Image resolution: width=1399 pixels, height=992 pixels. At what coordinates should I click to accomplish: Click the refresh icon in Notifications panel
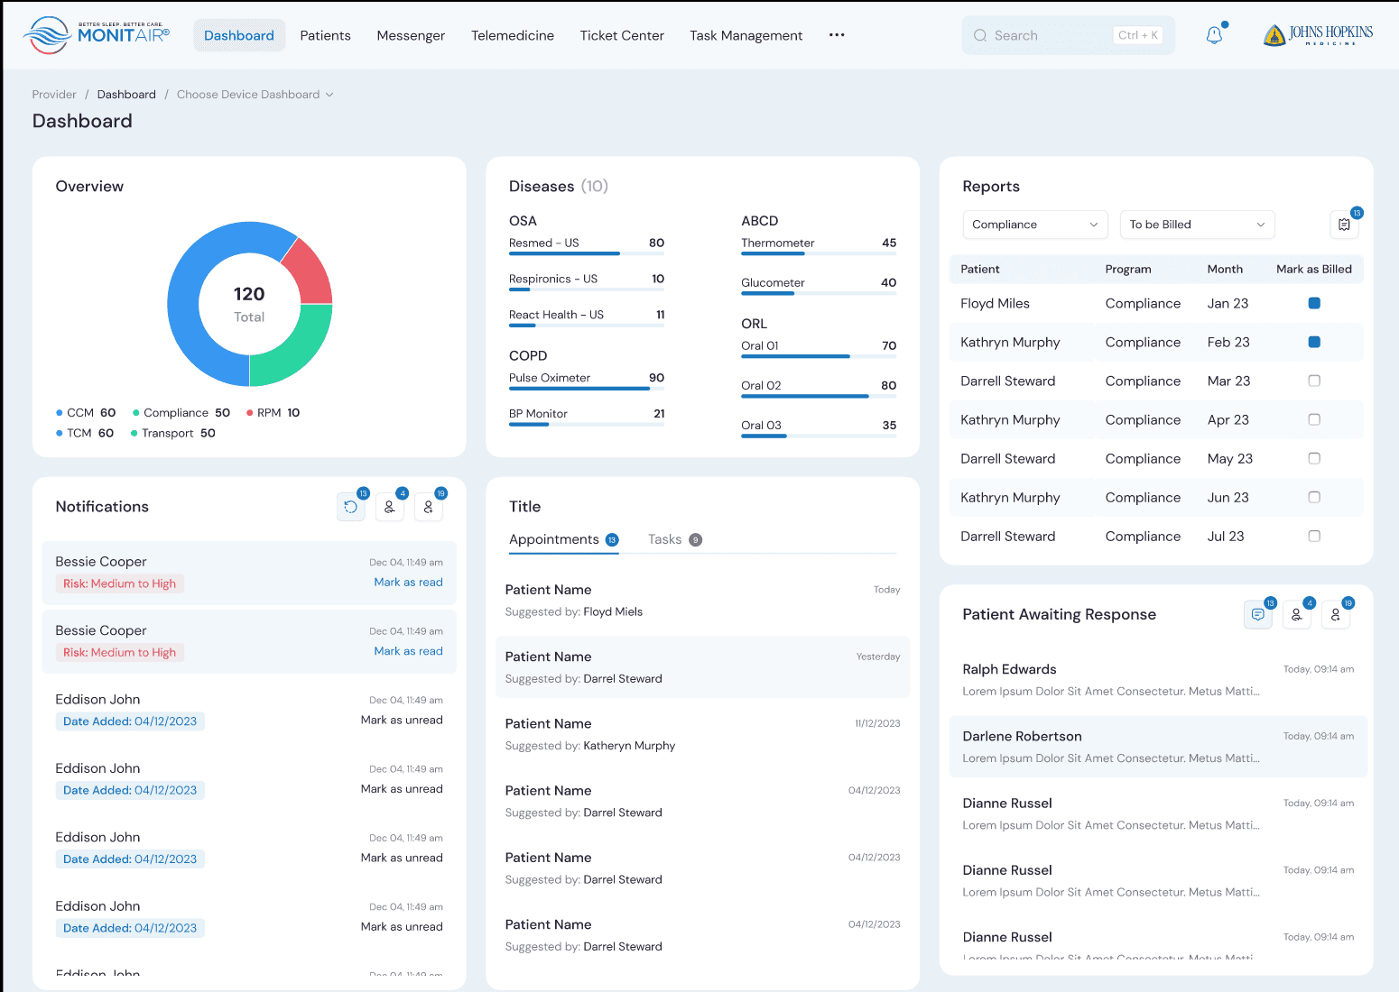pos(351,507)
